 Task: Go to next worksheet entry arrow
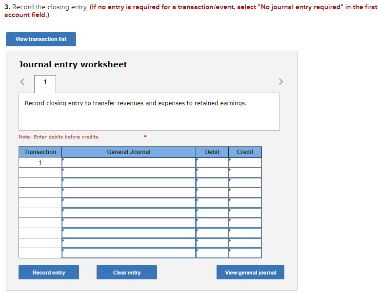pos(280,82)
